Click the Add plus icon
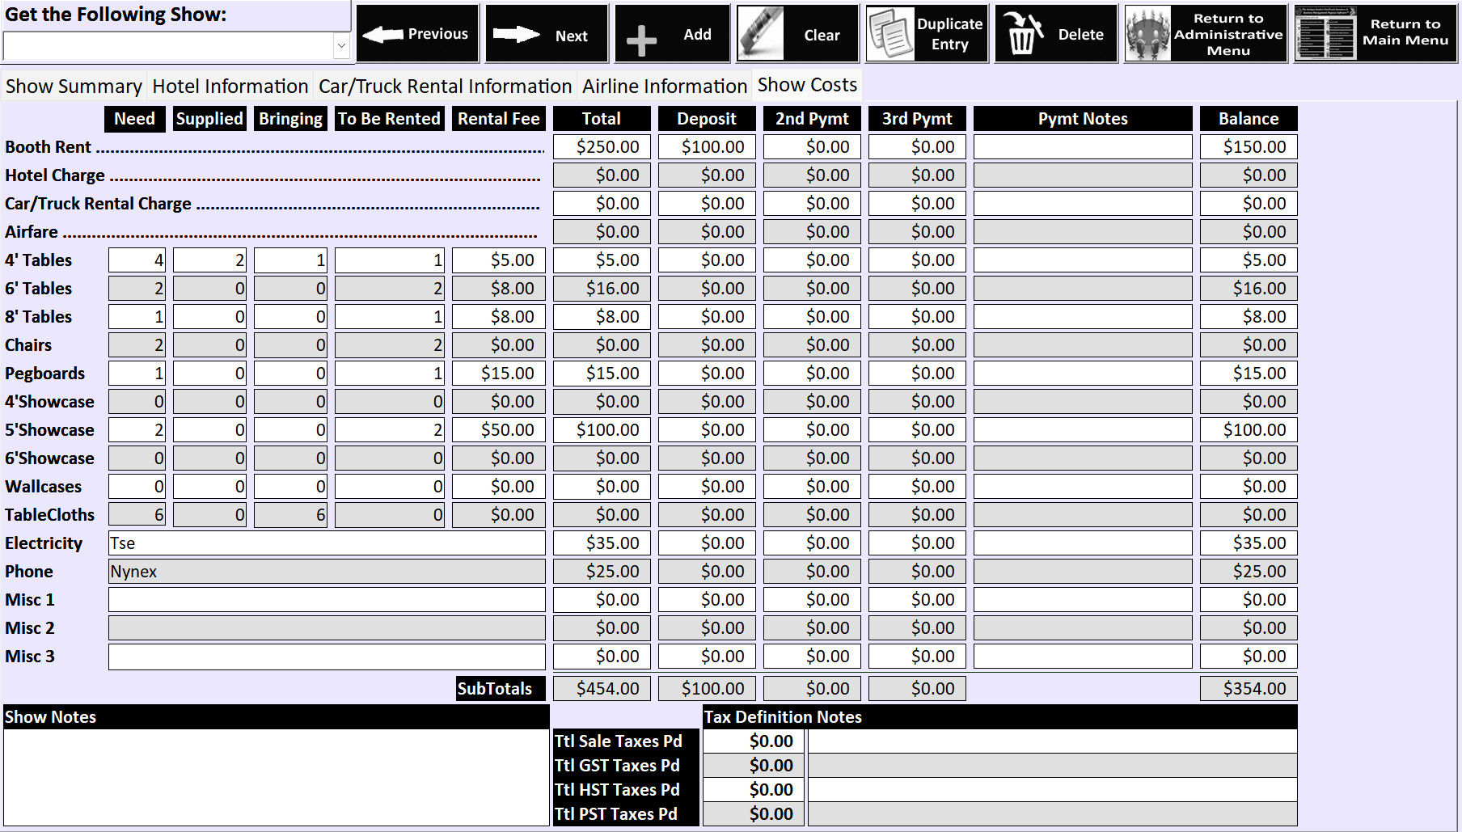Viewport: 1462px width, 832px height. click(641, 39)
